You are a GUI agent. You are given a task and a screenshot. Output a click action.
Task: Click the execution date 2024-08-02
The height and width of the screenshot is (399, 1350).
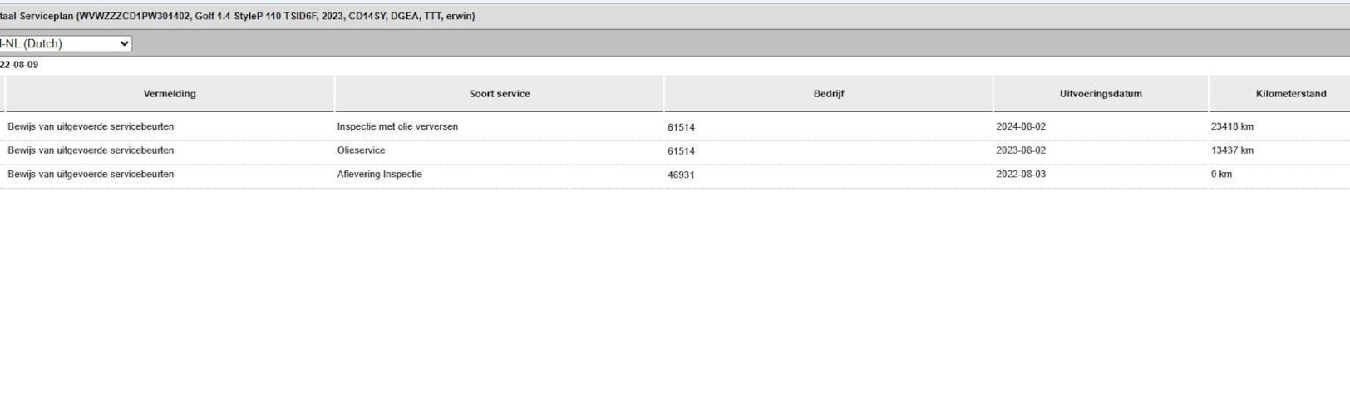click(x=1021, y=126)
